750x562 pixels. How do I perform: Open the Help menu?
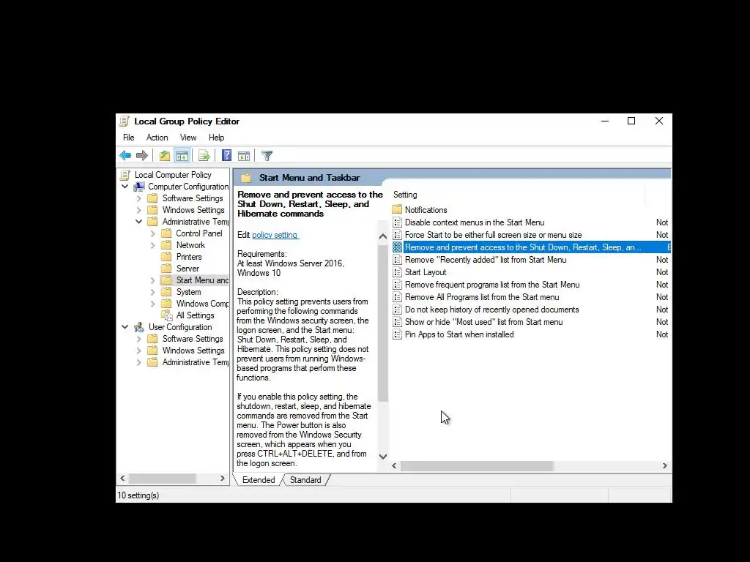click(x=216, y=138)
